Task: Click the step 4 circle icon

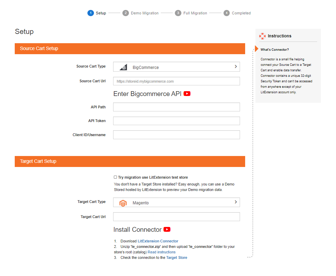Action: tap(227, 13)
